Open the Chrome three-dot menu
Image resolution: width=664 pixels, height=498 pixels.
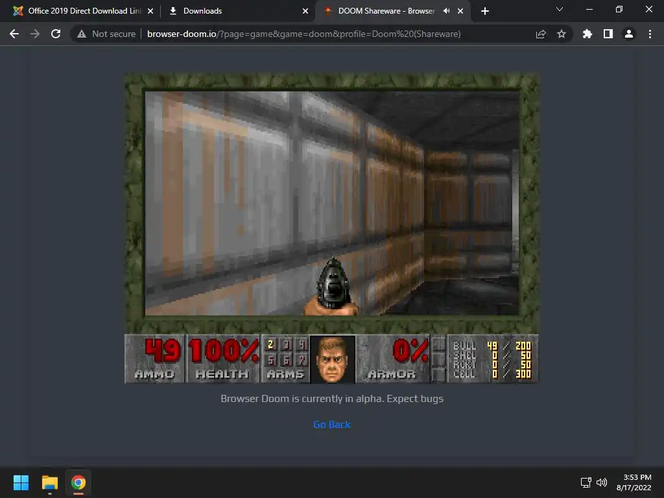pos(650,34)
